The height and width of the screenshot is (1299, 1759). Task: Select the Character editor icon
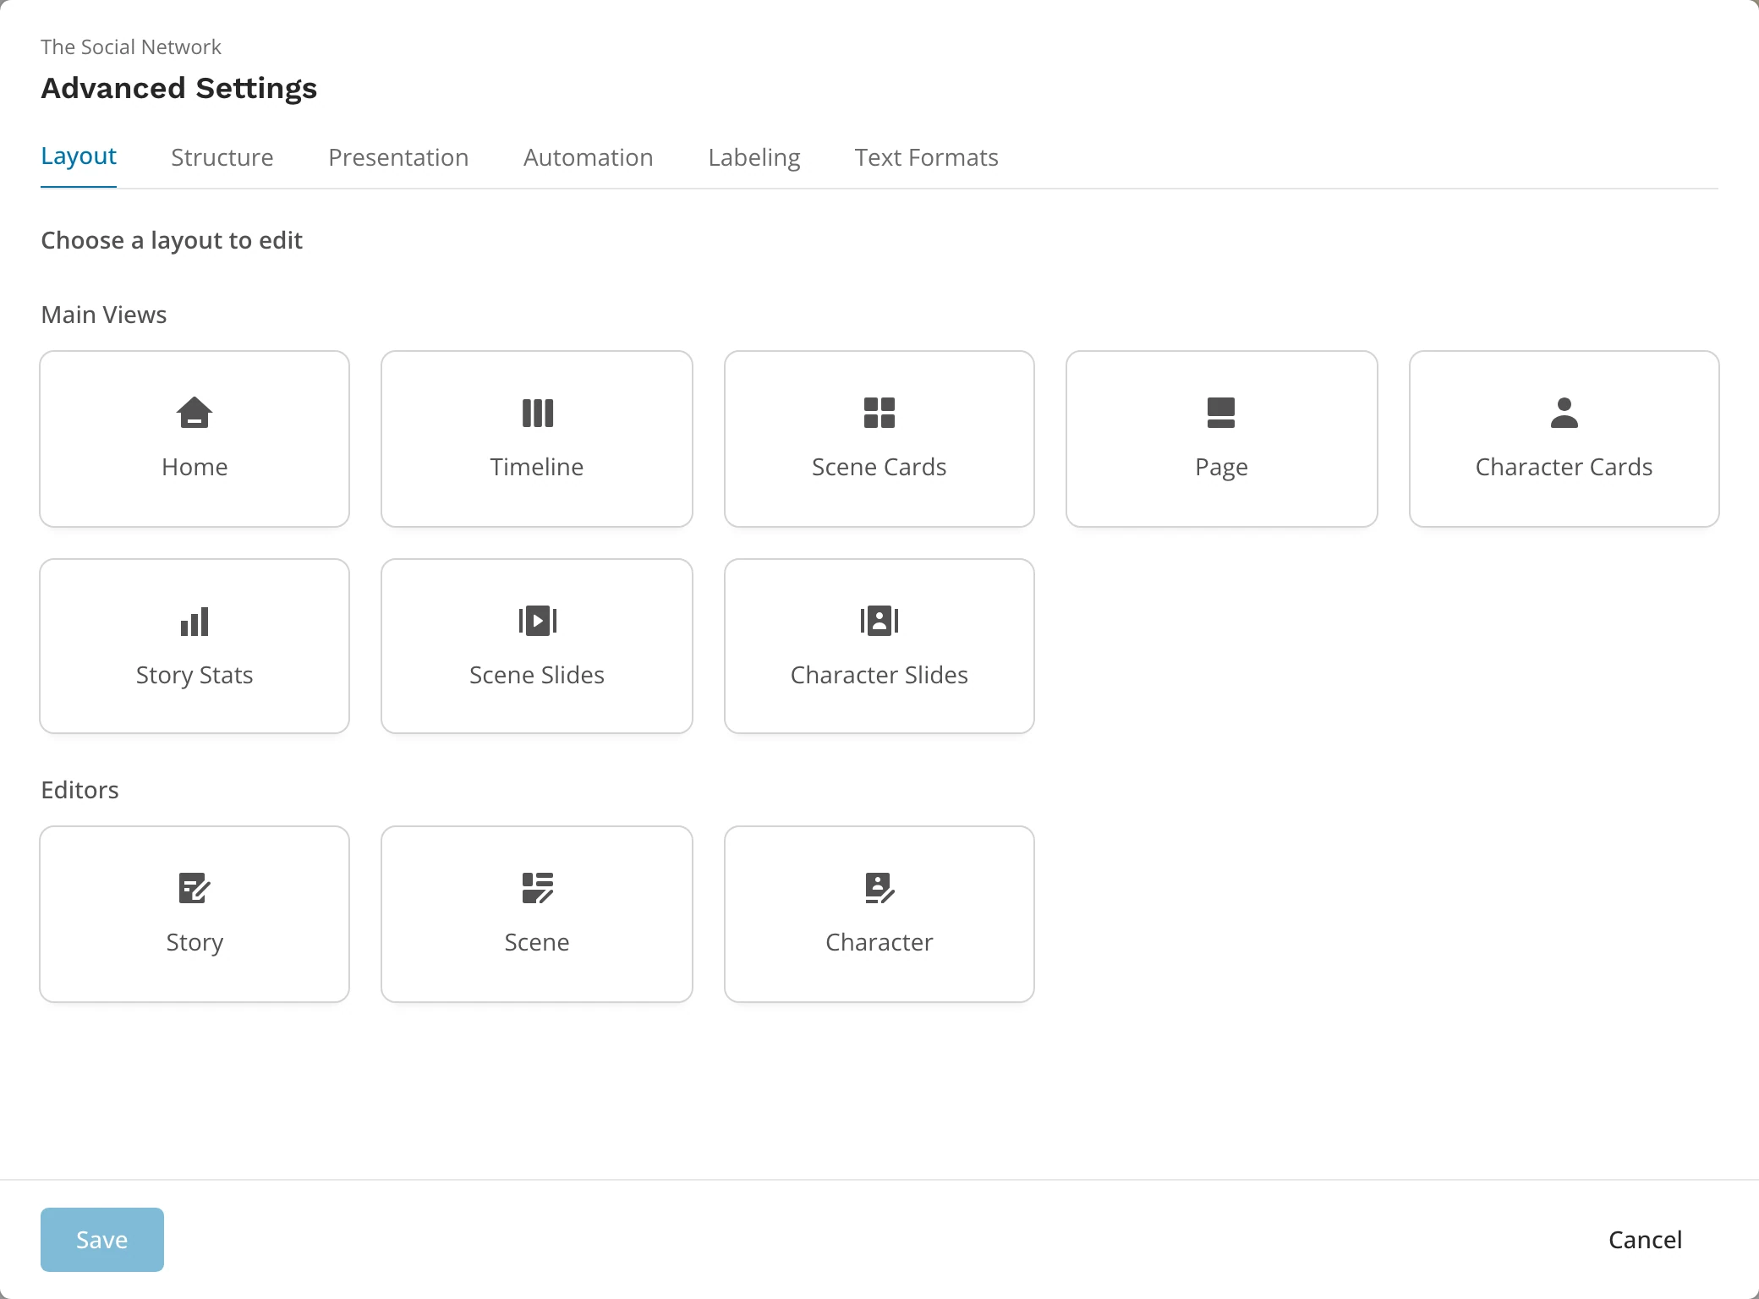[x=879, y=888]
